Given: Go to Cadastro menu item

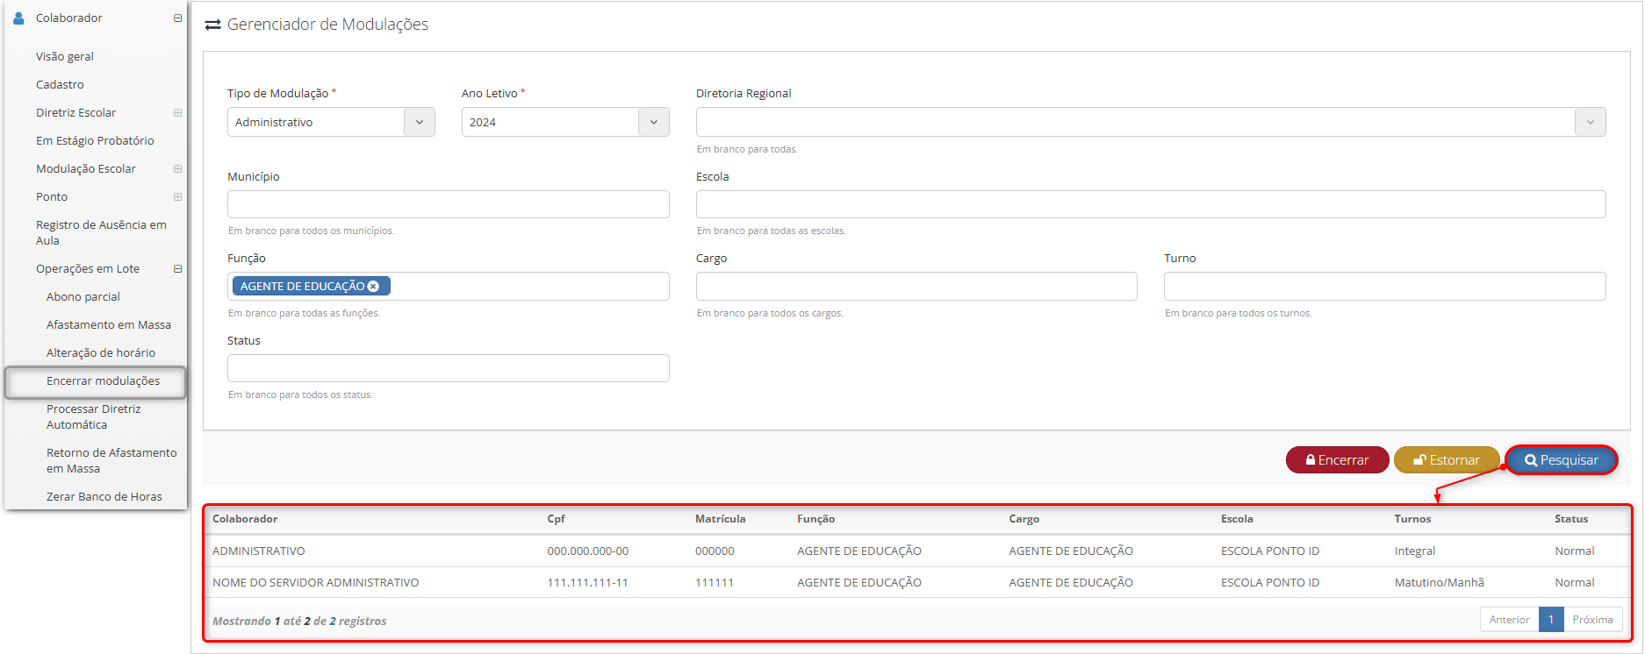Looking at the screenshot, I should (60, 84).
